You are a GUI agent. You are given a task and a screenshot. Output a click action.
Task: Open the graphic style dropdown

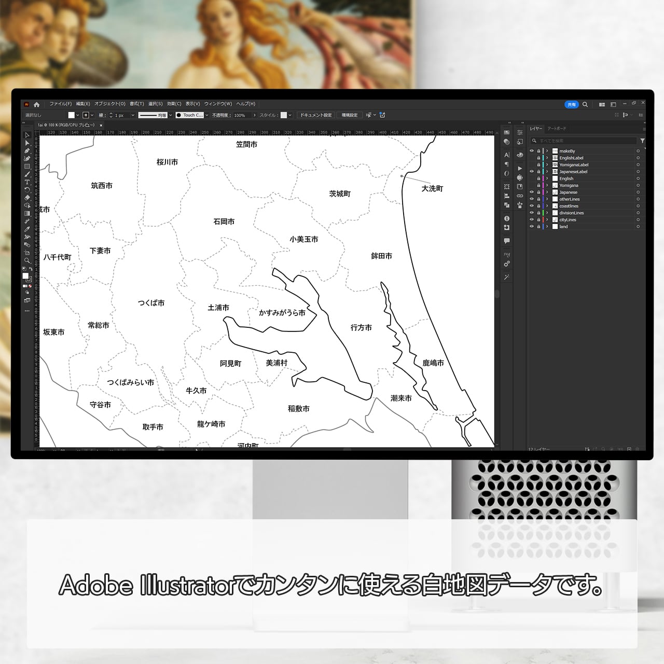pyautogui.click(x=289, y=115)
